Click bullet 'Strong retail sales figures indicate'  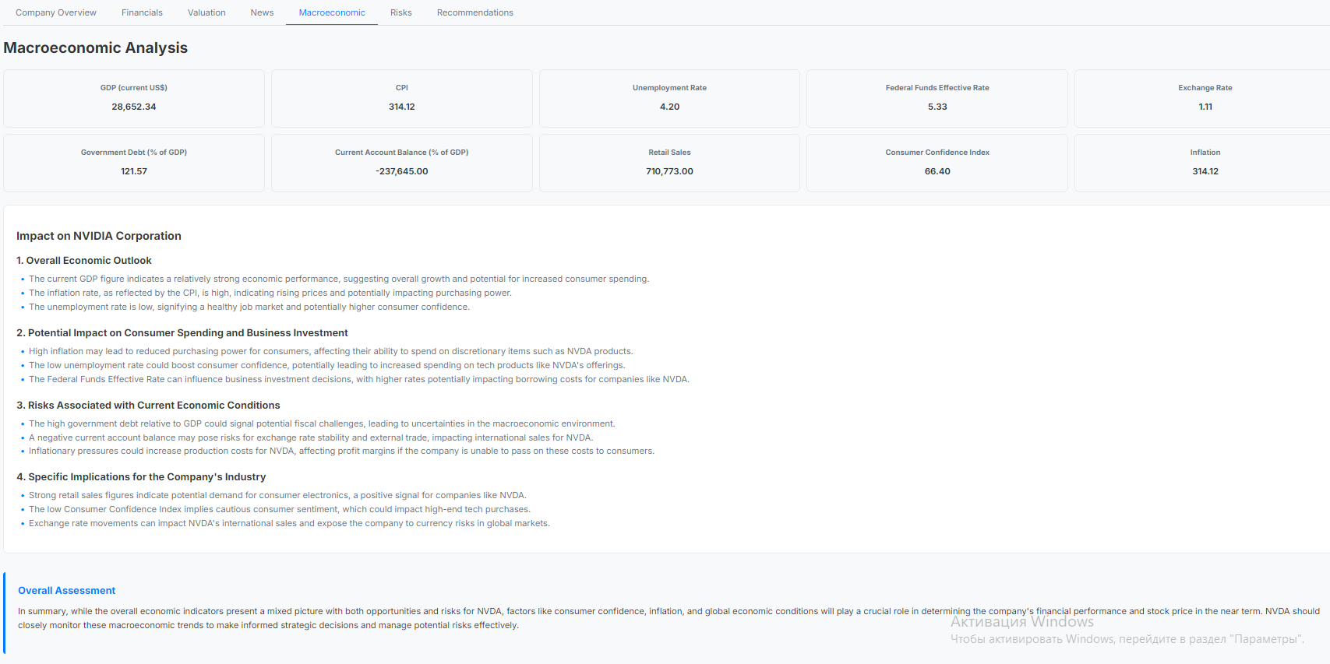[278, 495]
